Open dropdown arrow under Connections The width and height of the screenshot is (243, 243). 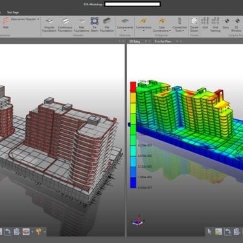(144, 30)
